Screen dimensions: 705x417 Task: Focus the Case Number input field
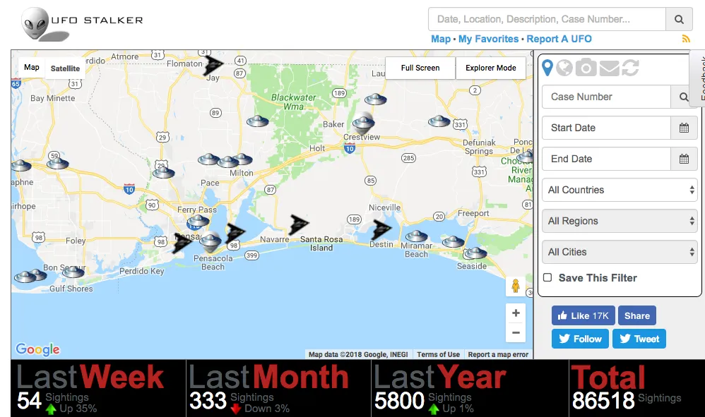pyautogui.click(x=606, y=97)
